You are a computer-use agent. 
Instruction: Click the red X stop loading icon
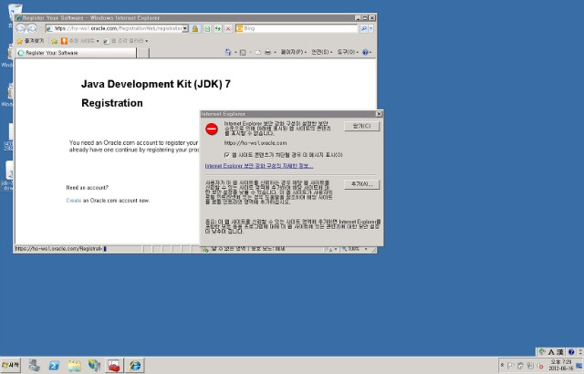(x=228, y=28)
